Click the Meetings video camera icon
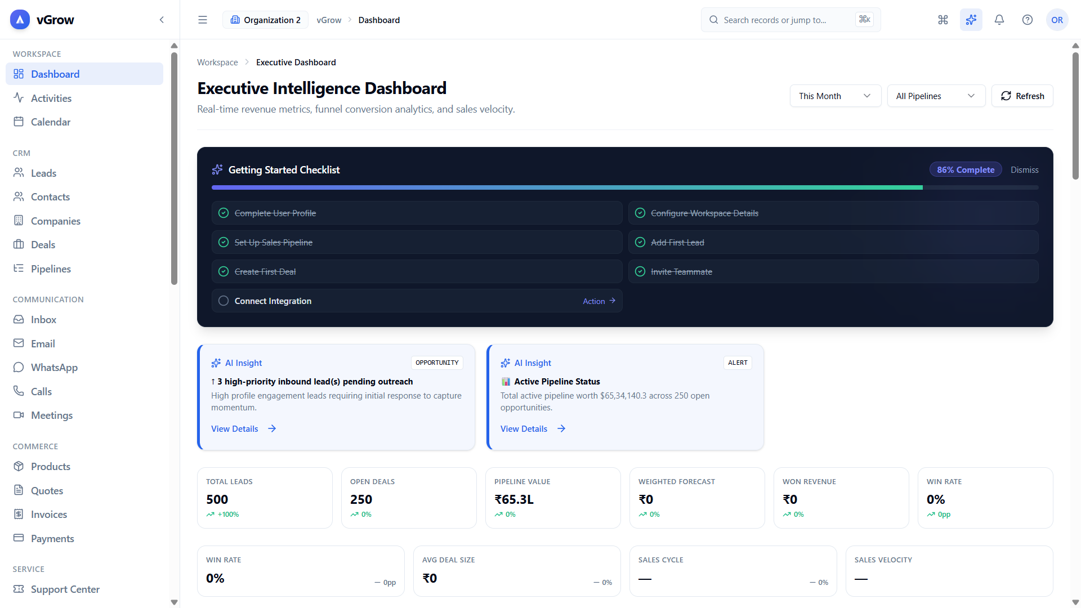This screenshot has width=1081, height=608. [19, 415]
